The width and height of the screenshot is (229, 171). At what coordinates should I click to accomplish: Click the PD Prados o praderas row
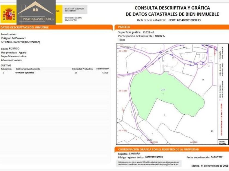click(x=25, y=73)
